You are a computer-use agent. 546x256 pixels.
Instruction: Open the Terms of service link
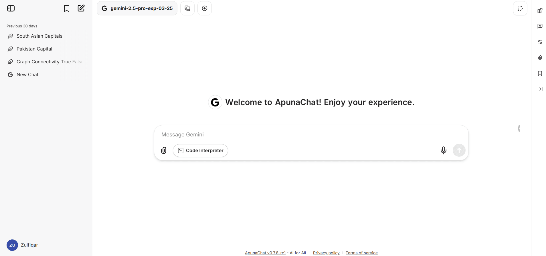[x=362, y=253]
